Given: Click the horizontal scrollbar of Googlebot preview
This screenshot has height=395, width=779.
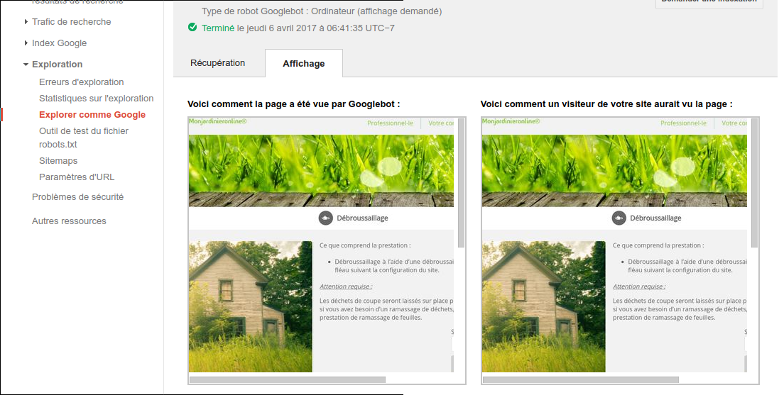Looking at the screenshot, I should coord(288,379).
